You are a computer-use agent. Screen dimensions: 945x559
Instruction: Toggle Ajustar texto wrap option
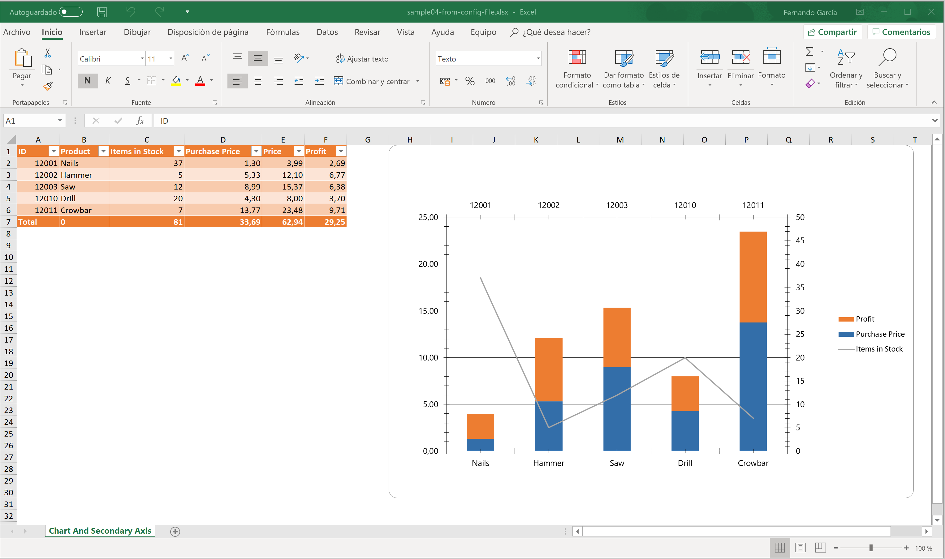pos(362,59)
